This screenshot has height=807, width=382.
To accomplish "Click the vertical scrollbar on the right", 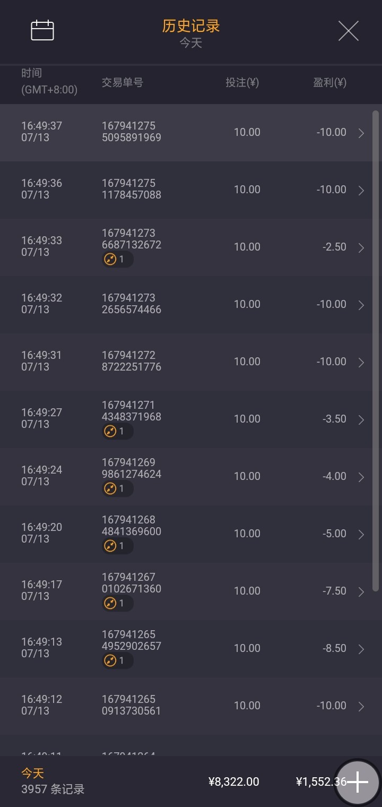I will pyautogui.click(x=376, y=350).
